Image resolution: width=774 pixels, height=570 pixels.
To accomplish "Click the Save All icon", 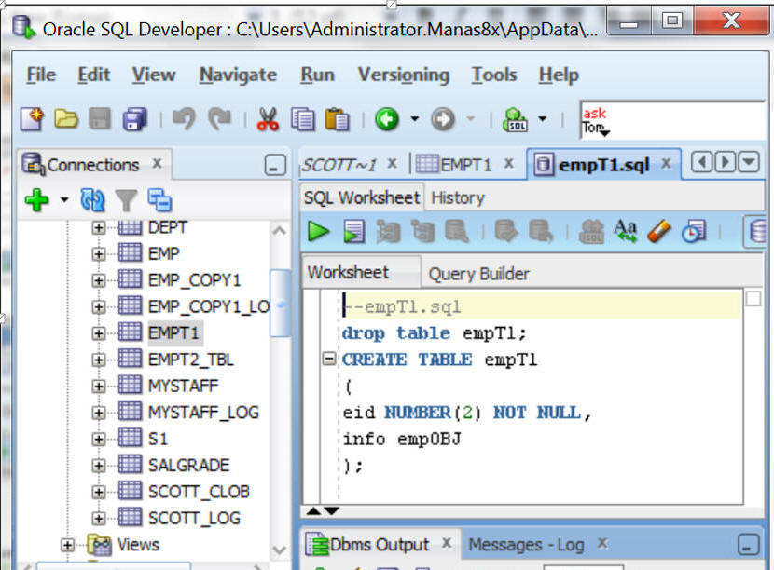I will [135, 119].
